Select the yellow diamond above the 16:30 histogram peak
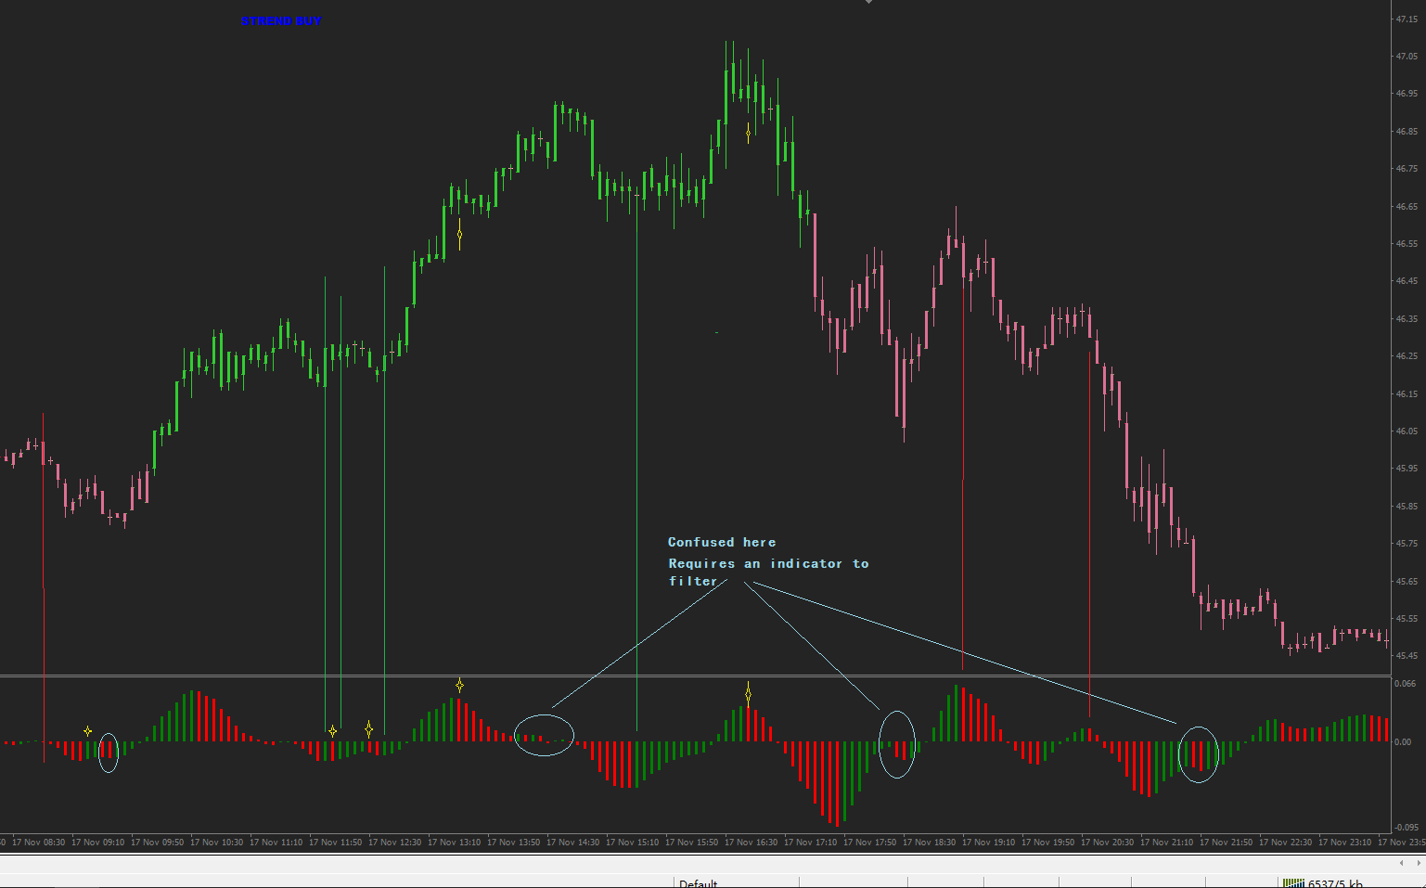1426x888 pixels. (x=749, y=694)
